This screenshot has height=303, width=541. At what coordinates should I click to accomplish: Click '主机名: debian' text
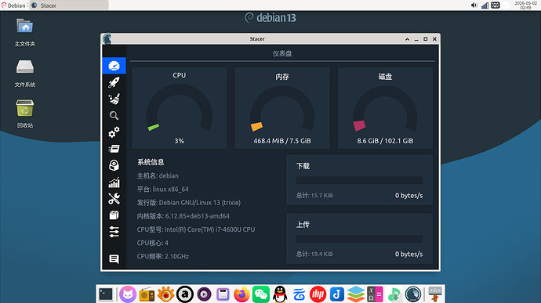[x=158, y=175]
